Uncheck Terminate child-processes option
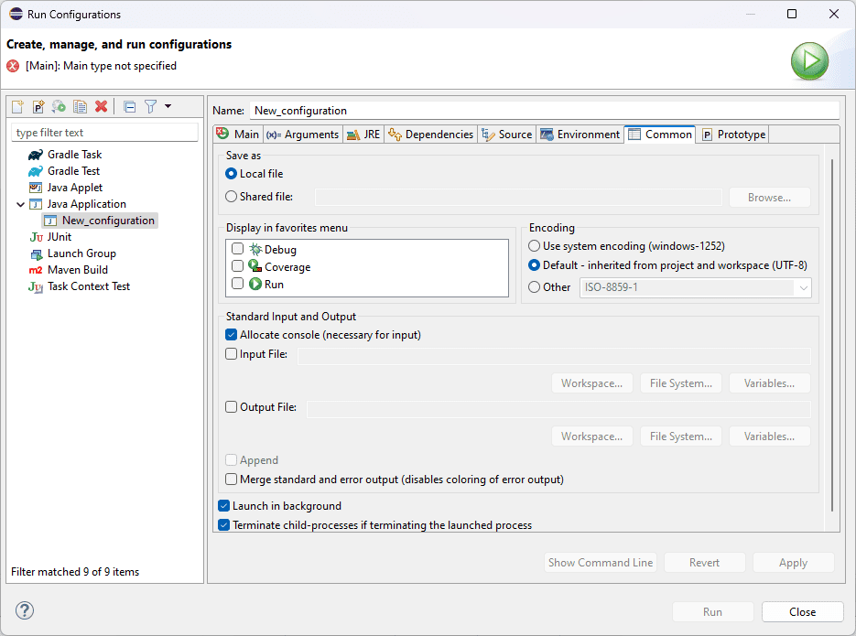 [x=223, y=524]
